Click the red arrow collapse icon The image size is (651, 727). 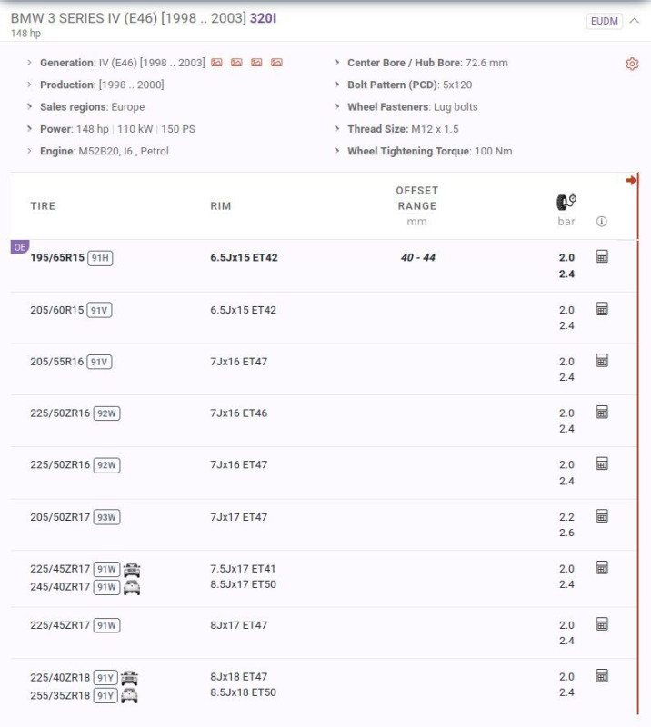pos(631,180)
